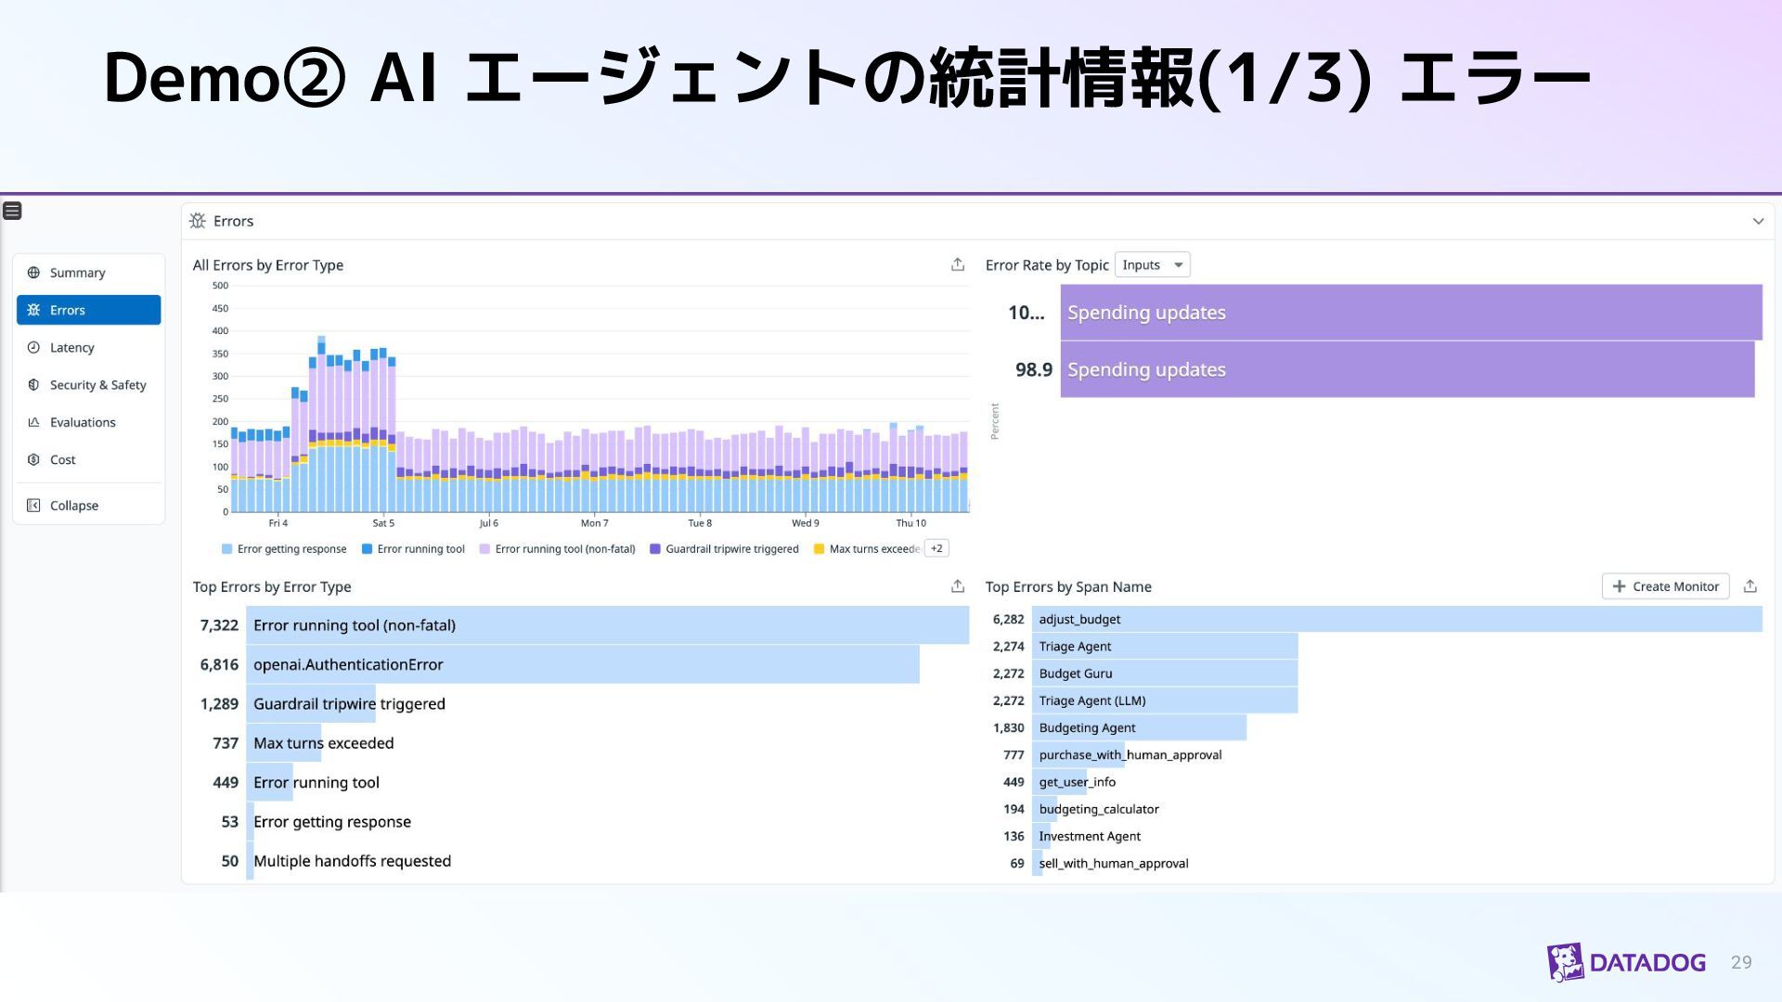Open the Inputs dropdown for Error Rate by Topic
The image size is (1782, 1002).
click(1152, 265)
